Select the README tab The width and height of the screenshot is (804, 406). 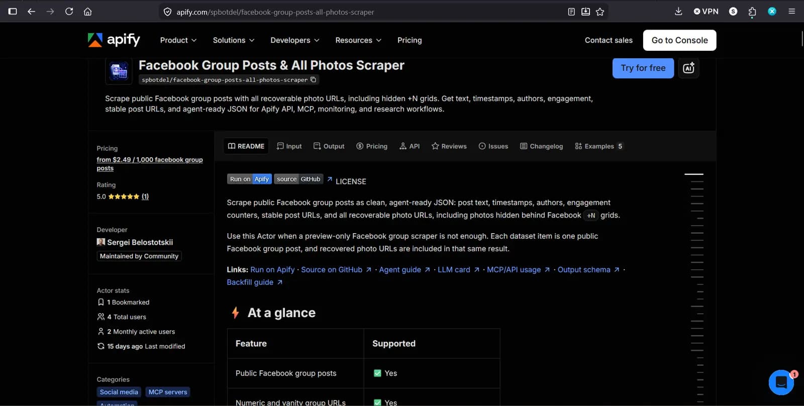[246, 146]
